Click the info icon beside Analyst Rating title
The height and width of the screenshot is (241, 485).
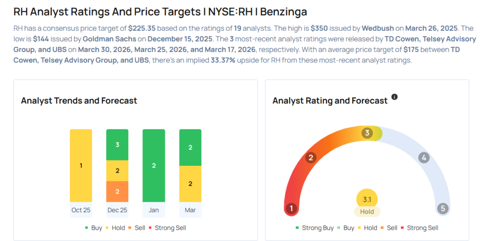(x=395, y=97)
